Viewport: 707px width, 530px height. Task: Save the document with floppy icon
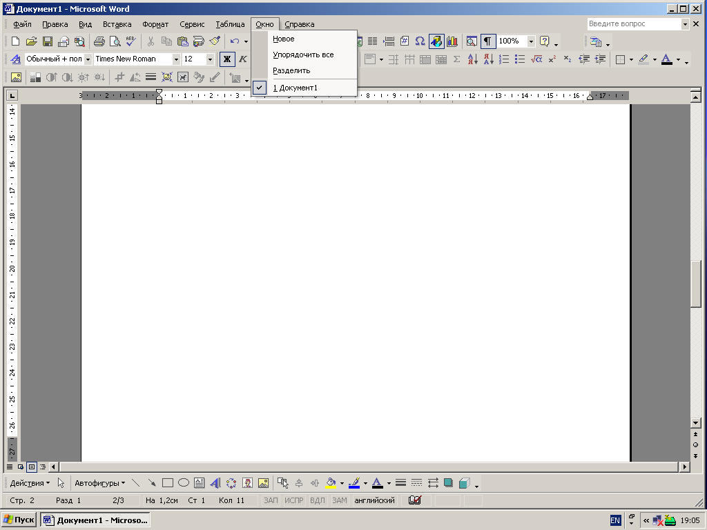48,41
